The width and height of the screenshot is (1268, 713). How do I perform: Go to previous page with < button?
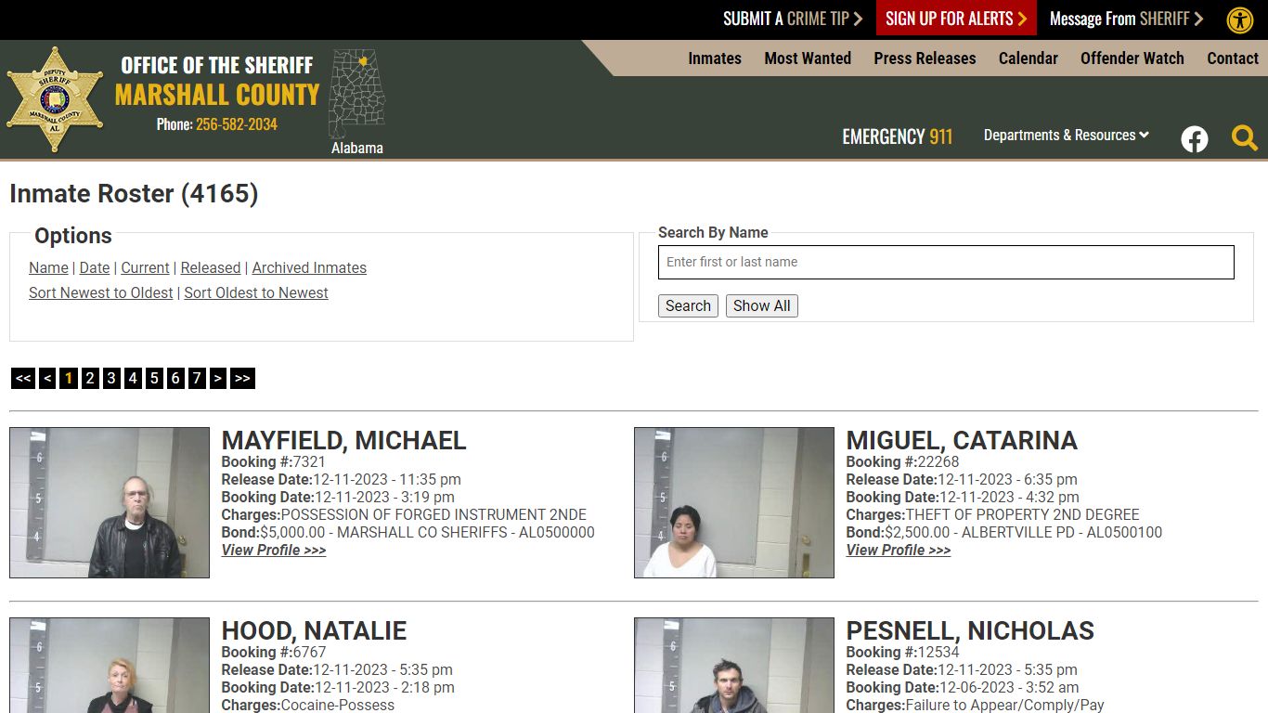[47, 378]
